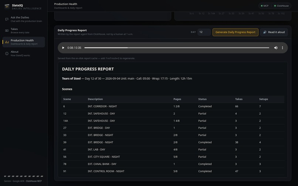Screen dimensions: 298x186
Task: Play the report audio
Action: [x=63, y=48]
